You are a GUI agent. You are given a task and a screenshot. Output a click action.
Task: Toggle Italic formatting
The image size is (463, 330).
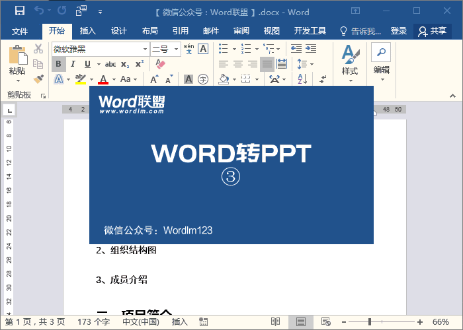pyautogui.click(x=73, y=64)
